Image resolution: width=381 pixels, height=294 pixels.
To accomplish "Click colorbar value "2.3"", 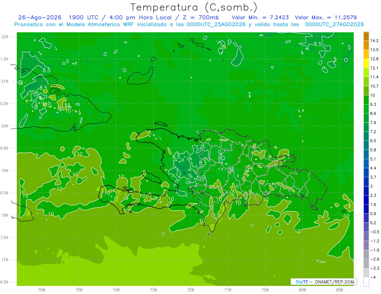I will 373,195.
